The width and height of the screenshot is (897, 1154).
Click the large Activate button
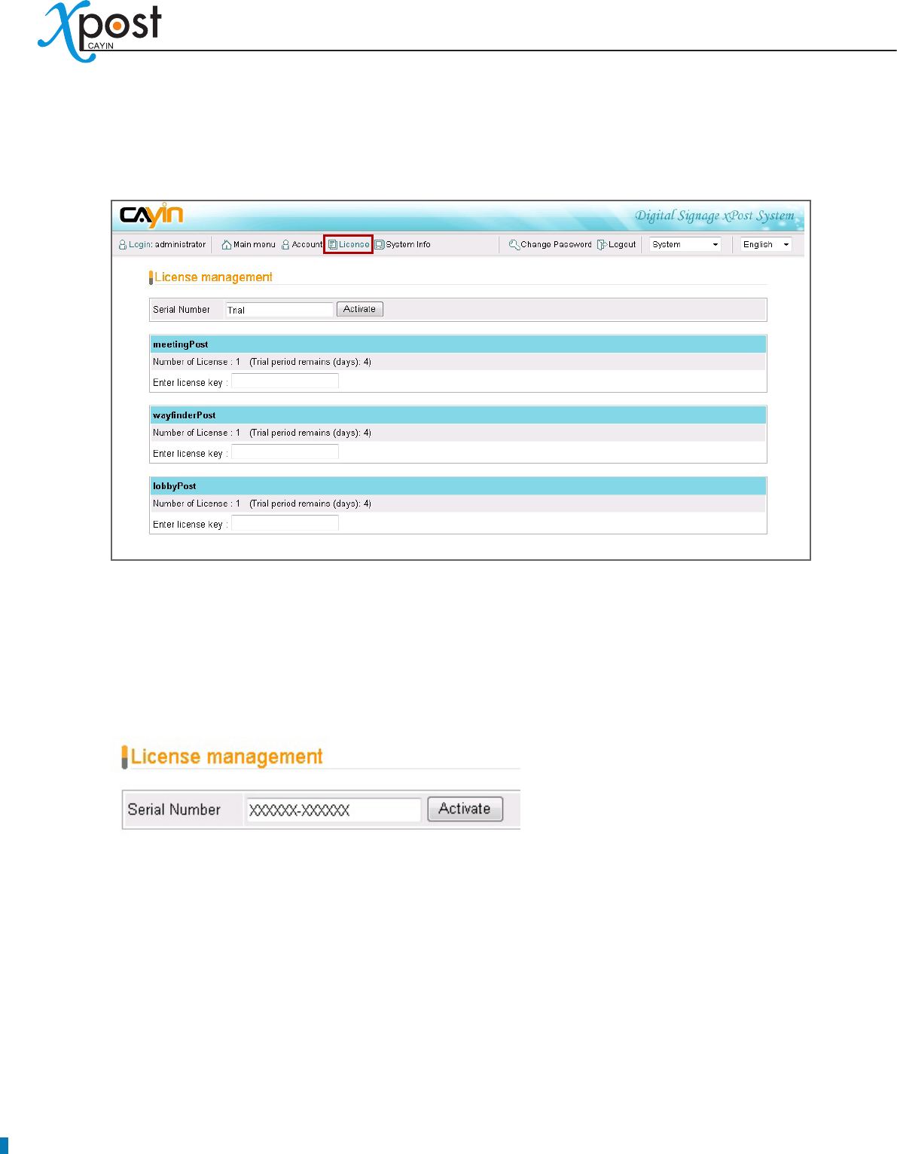465,809
